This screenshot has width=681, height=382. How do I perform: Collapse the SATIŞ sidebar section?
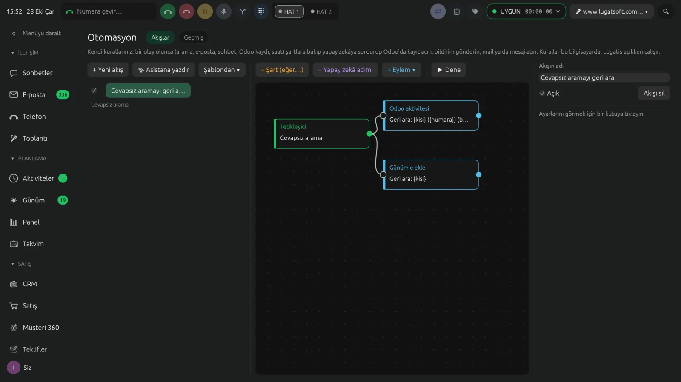pos(21,264)
